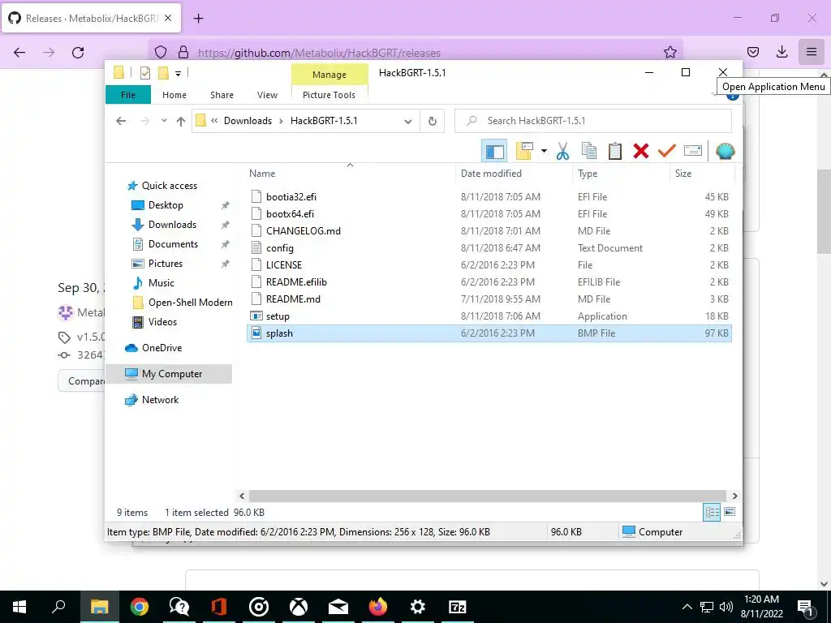The image size is (831, 623).
Task: Open Recent locations dropdown chevron
Action: coord(164,121)
